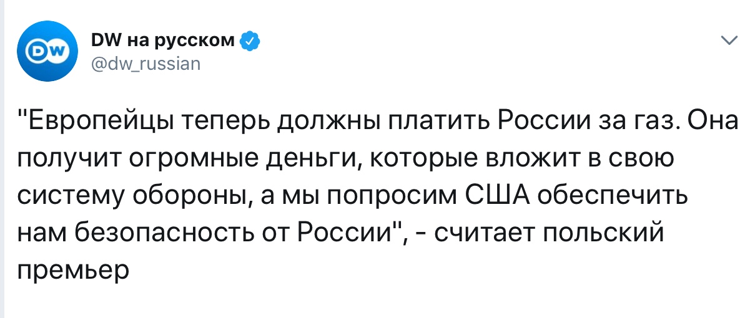This screenshot has height=318, width=750.
Task: Click the blue verified checkmark badge
Action: [x=250, y=42]
